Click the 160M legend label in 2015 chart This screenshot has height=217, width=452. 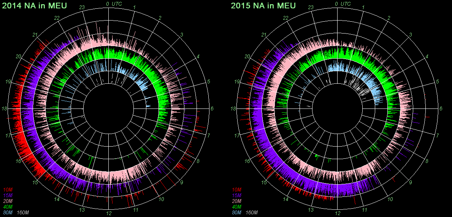tap(251, 212)
